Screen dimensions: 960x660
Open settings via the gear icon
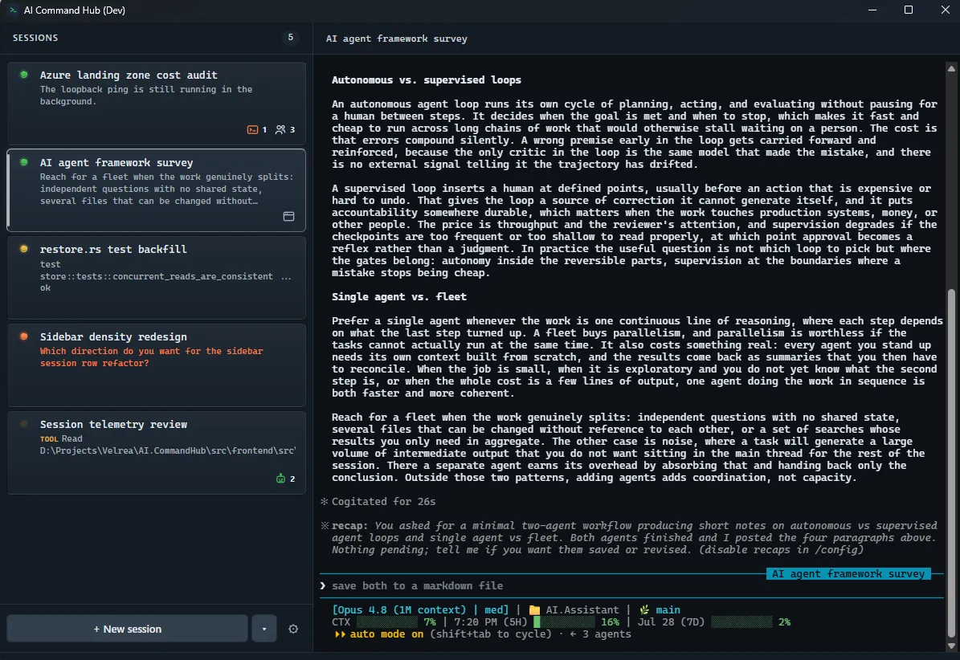[x=293, y=629]
